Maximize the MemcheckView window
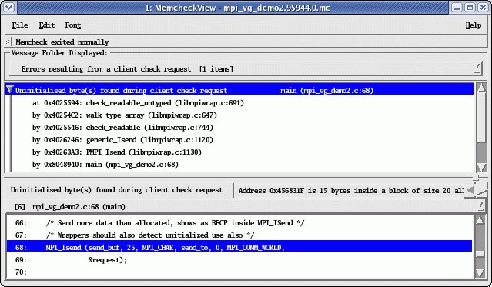This screenshot has height=287, width=492. click(470, 7)
